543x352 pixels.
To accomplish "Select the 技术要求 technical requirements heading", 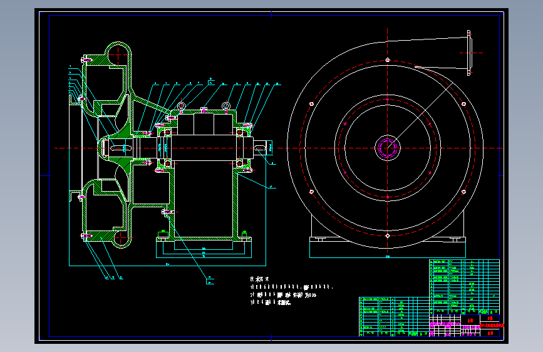I will (x=259, y=279).
